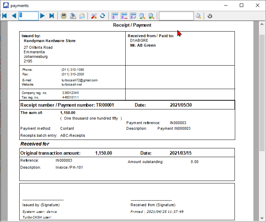Click 'Payment IN000003' description value

point(174,128)
